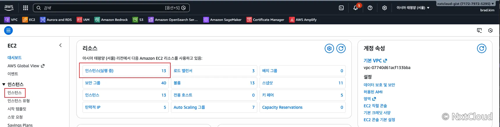Refresh the 계정 속성 panel
Screen dimensions: 500x127
(482, 48)
